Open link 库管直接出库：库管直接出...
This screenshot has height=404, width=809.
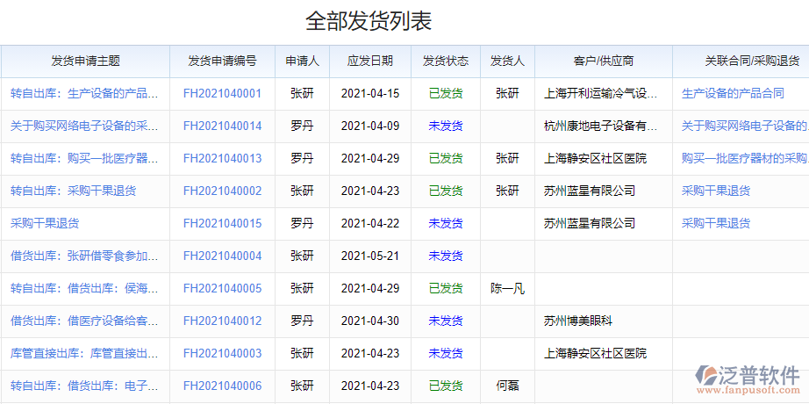[84, 354]
